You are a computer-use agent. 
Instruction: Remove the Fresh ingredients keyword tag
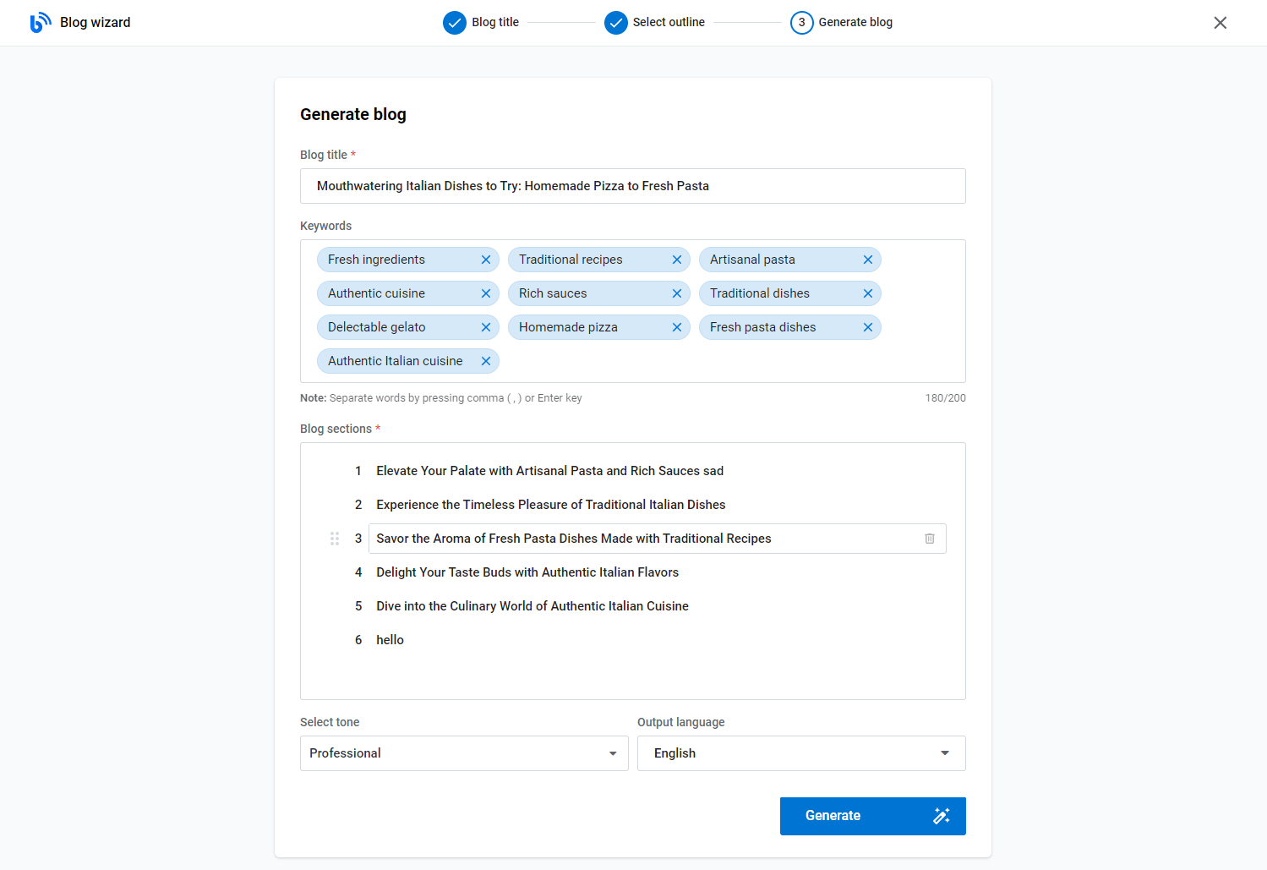pos(486,260)
